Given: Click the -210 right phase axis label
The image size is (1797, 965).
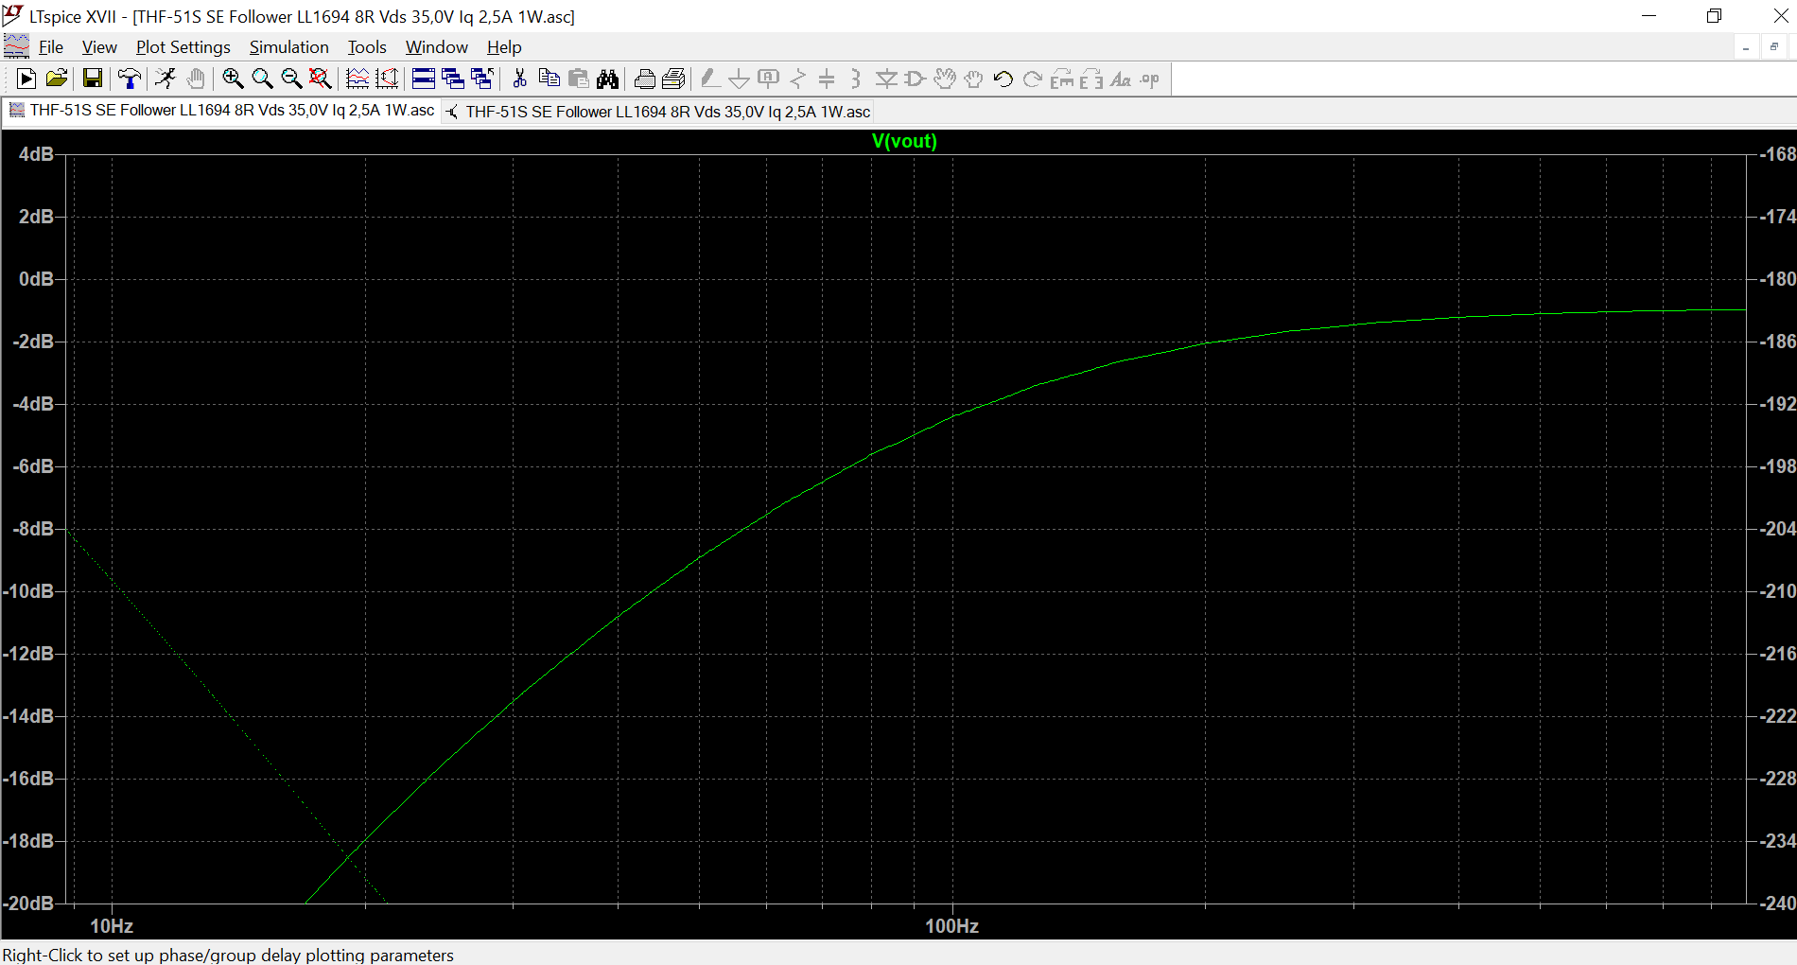Looking at the screenshot, I should coord(1777,591).
